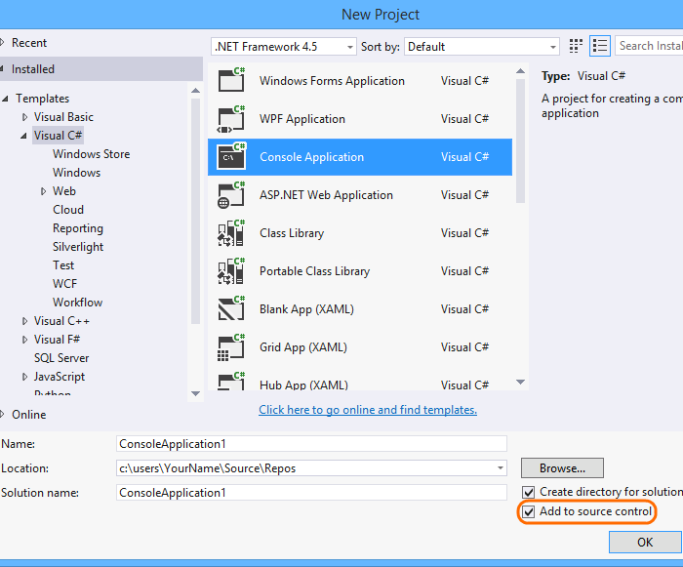The width and height of the screenshot is (683, 567).
Task: Select the Console Application template icon
Action: [x=231, y=157]
